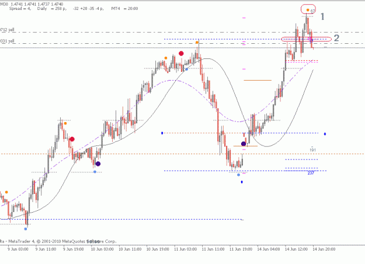Select the dark purple dot above 10 Jun 03:00
Image resolution: width=365 pixels, height=264 pixels.
pos(98,164)
